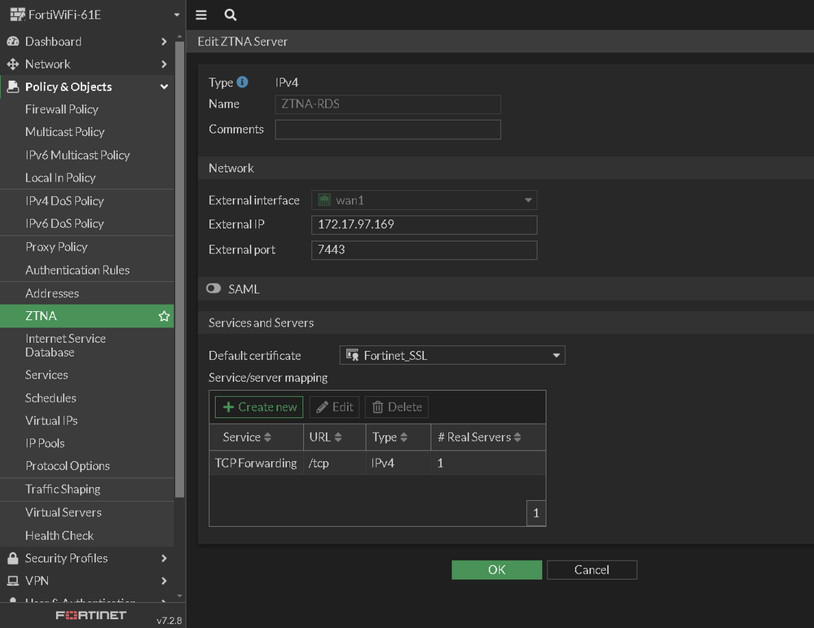This screenshot has width=814, height=628.
Task: Click the search magnifier icon
Action: (231, 15)
